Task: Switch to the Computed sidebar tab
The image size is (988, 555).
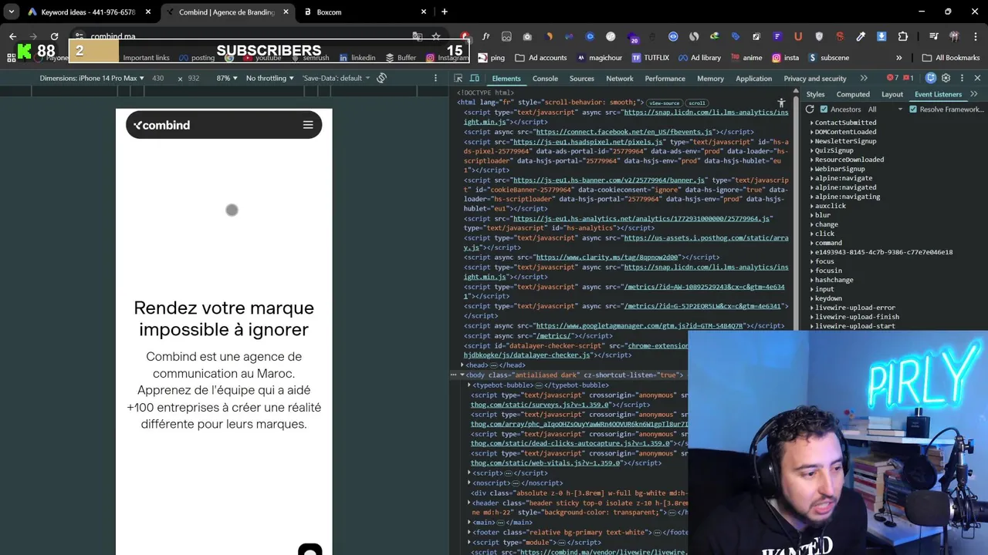Action: point(853,94)
